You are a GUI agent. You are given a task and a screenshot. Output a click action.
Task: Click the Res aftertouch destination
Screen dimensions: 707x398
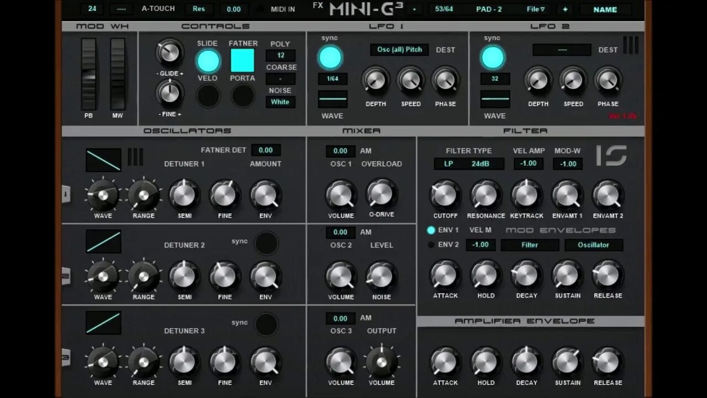pyautogui.click(x=199, y=9)
